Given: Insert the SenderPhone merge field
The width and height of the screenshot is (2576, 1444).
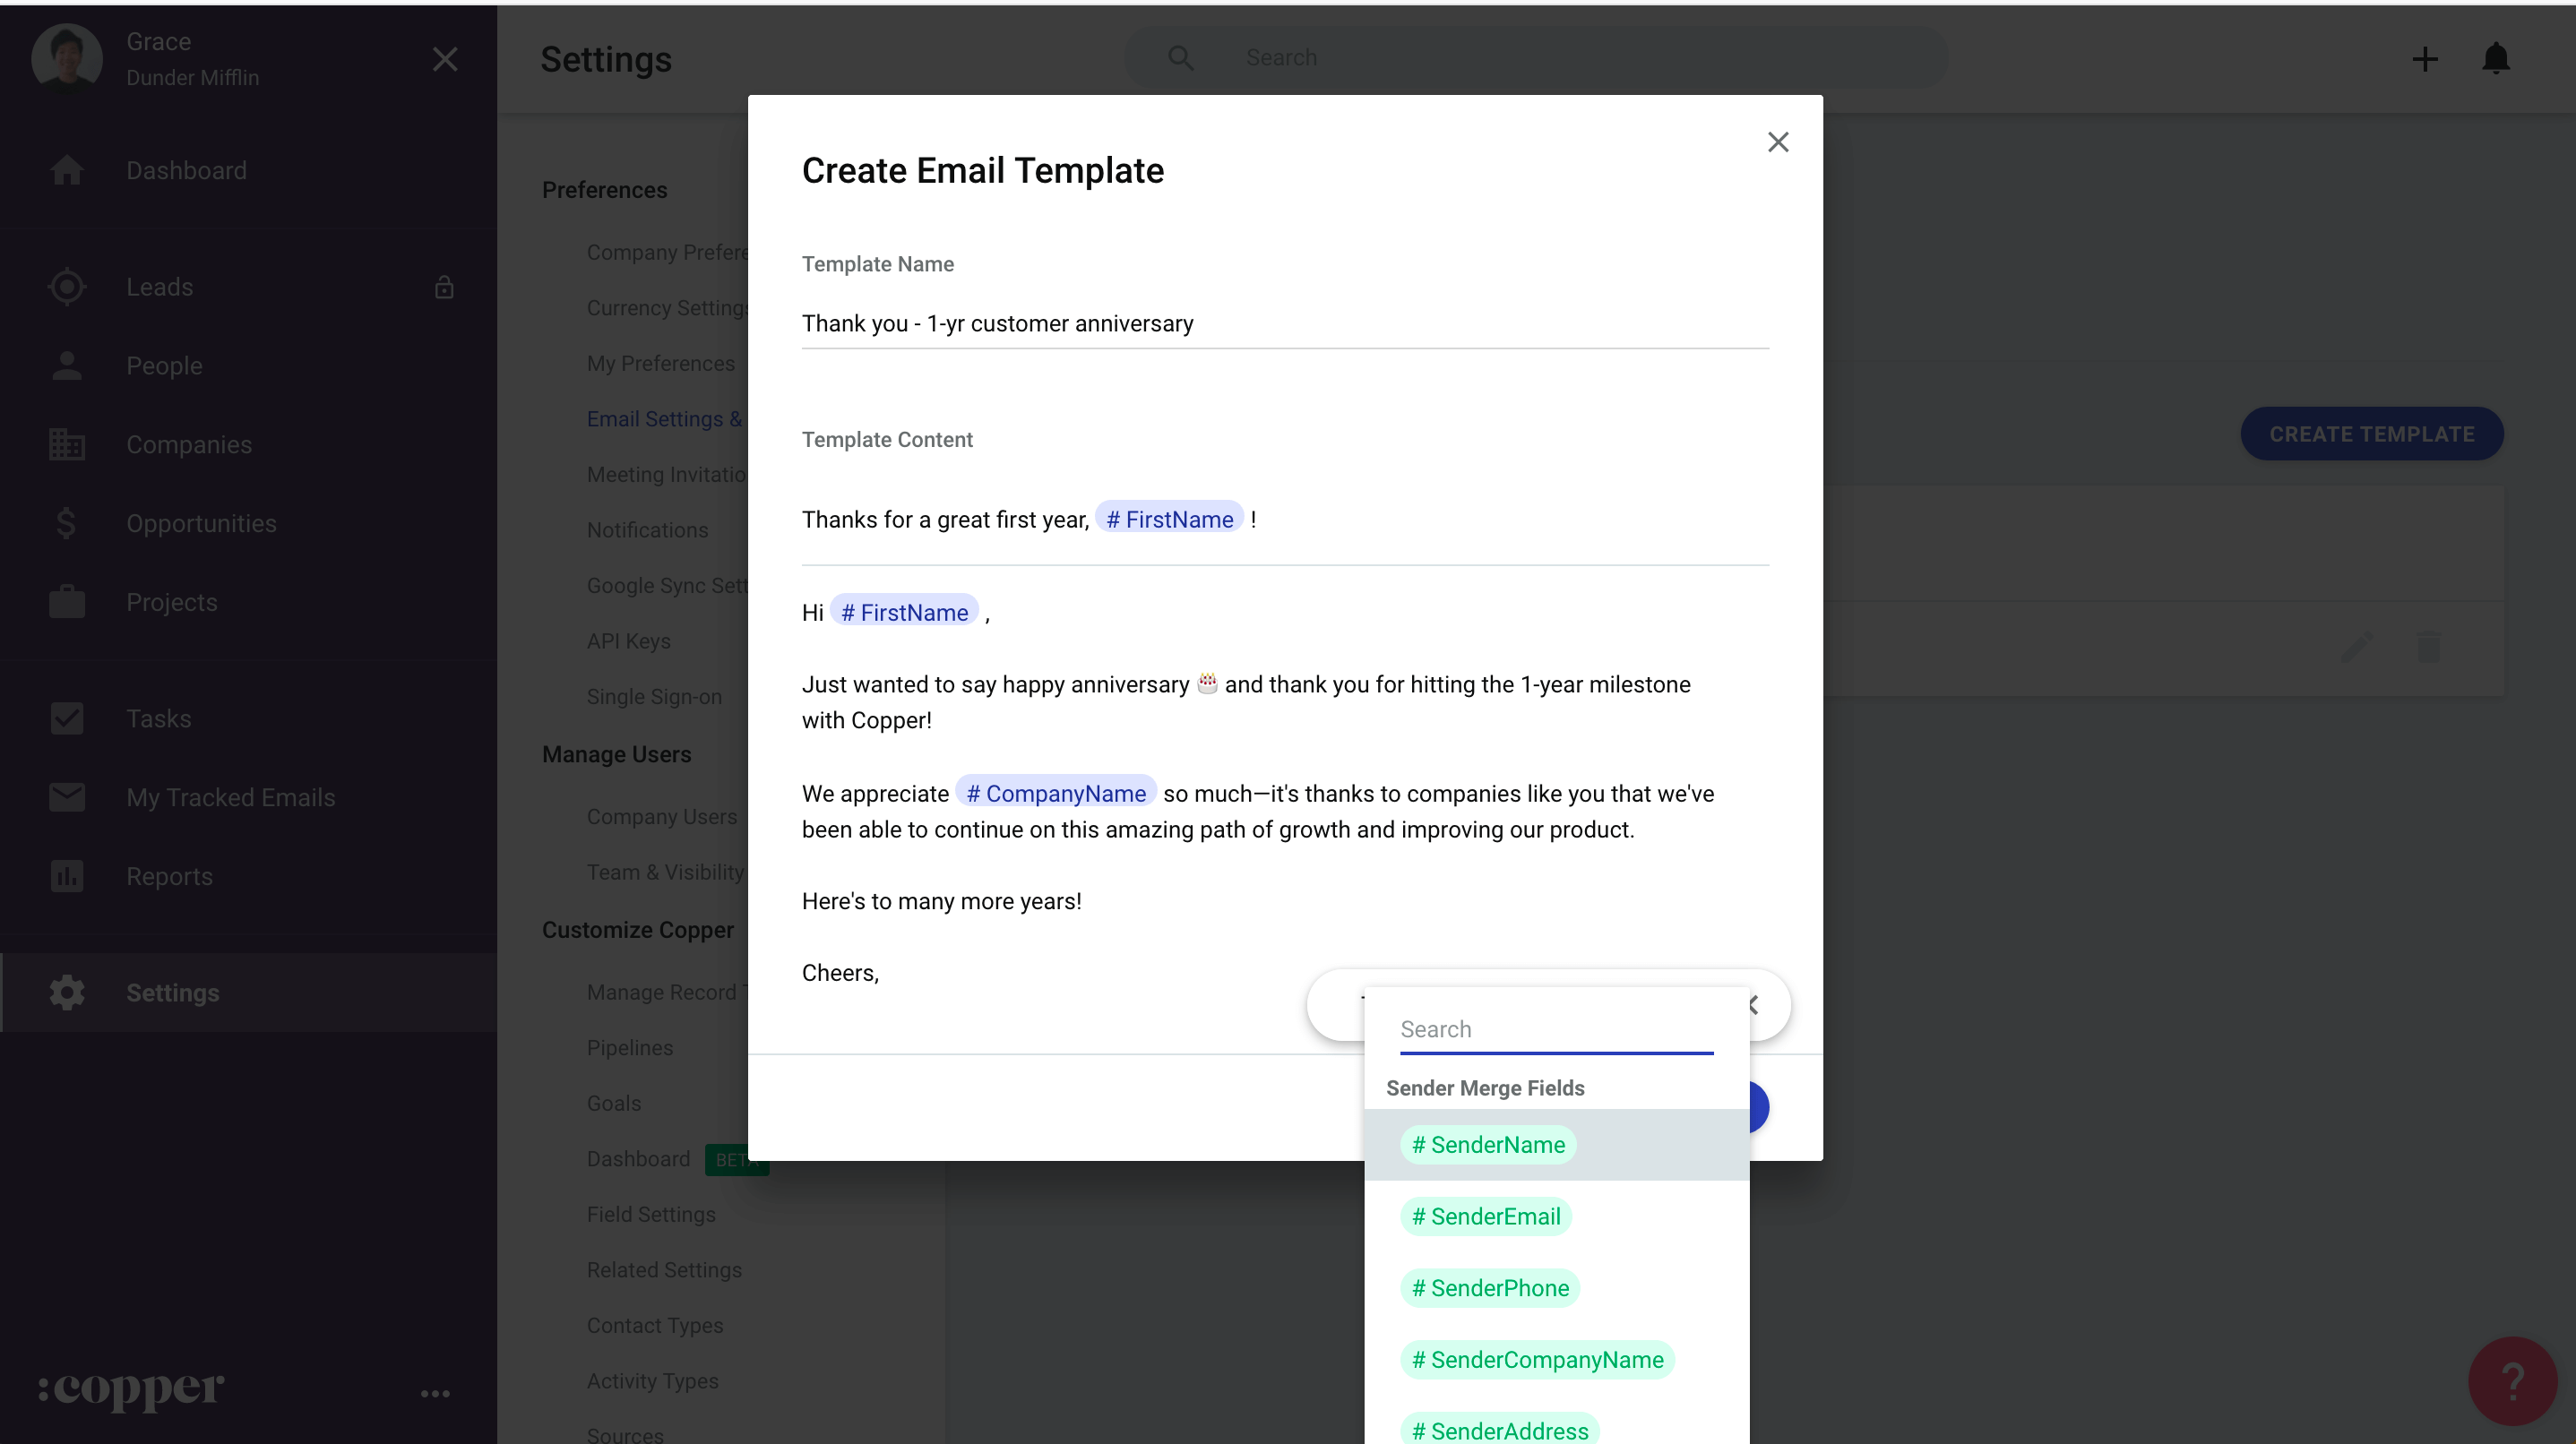Looking at the screenshot, I should 1489,1288.
